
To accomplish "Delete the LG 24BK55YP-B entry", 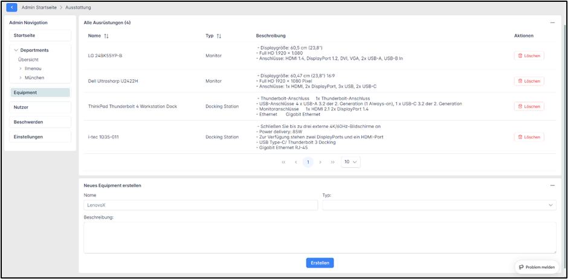I will click(529, 56).
